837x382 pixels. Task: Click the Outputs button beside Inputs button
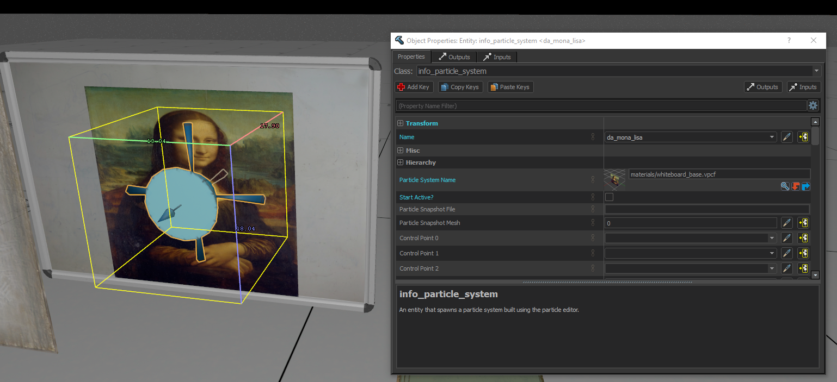coord(763,87)
